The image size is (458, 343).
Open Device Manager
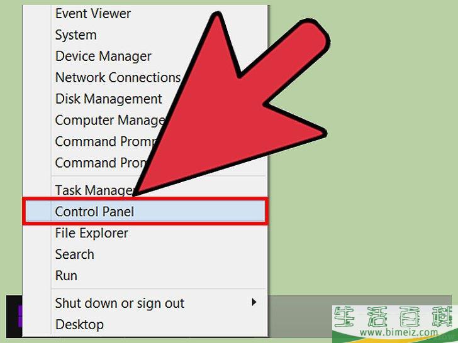(103, 57)
